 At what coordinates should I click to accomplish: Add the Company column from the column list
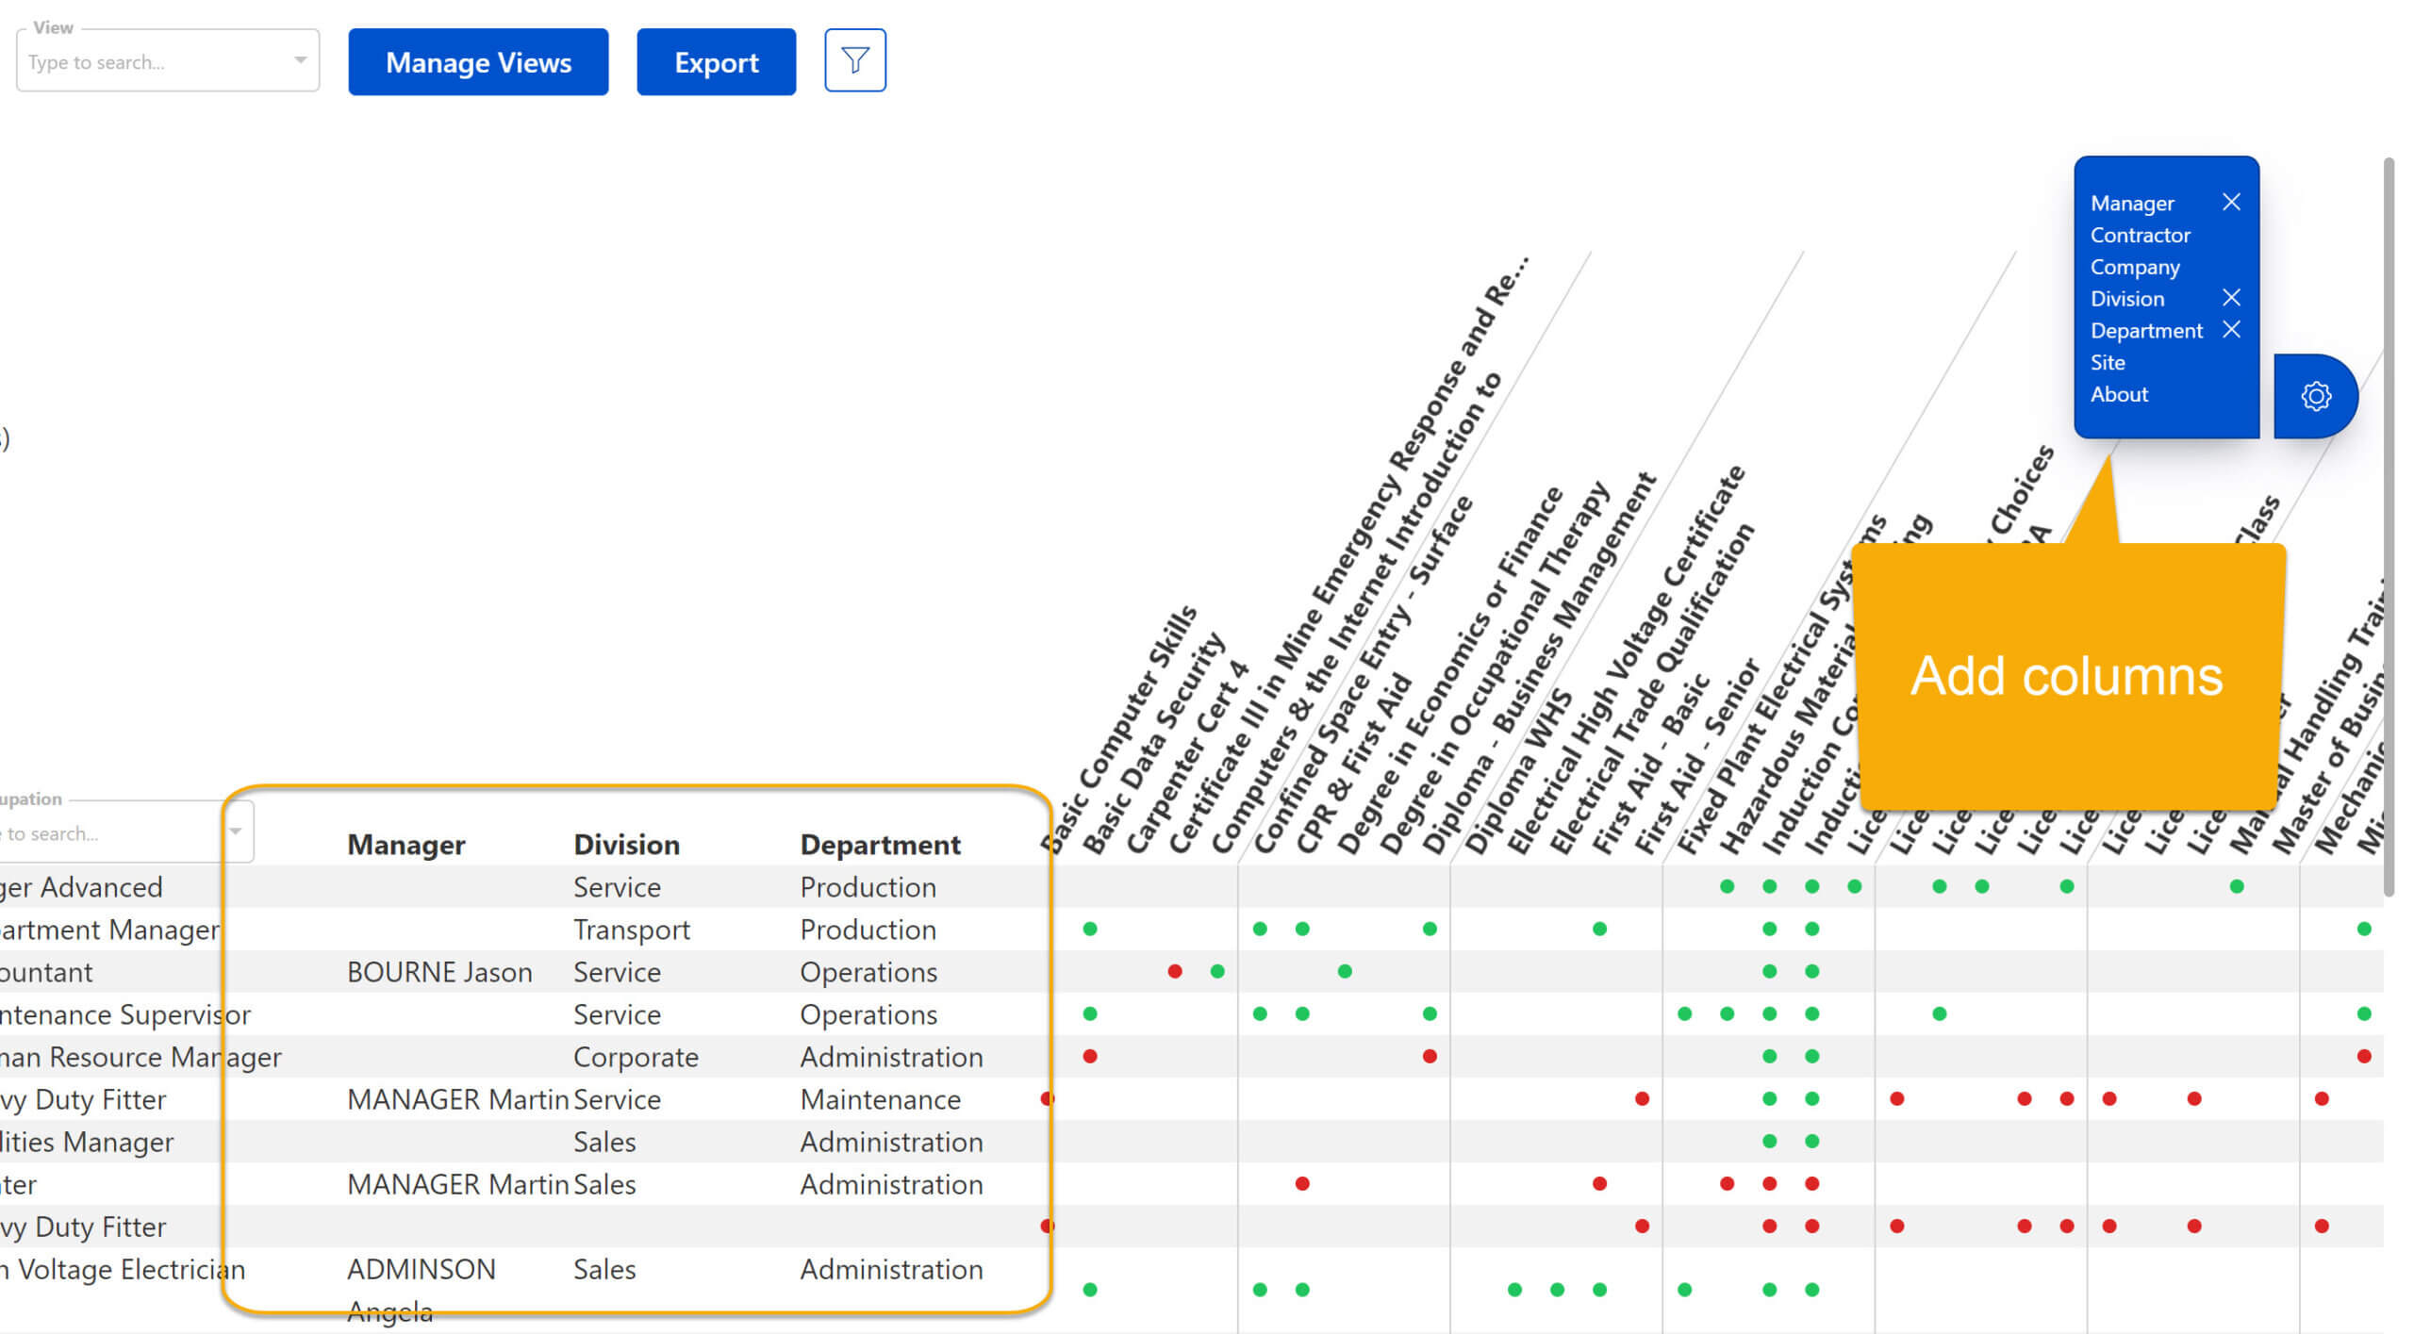2136,267
